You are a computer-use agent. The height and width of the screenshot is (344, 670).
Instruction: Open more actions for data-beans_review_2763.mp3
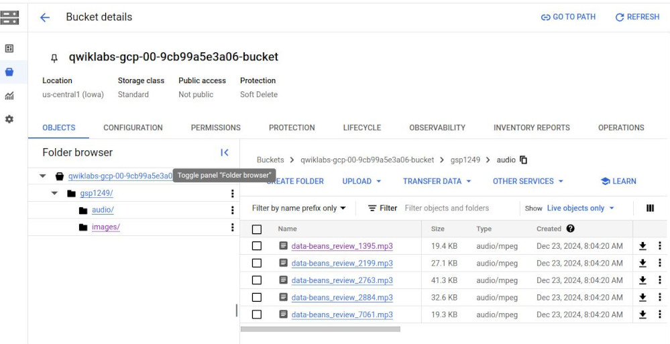click(660, 280)
